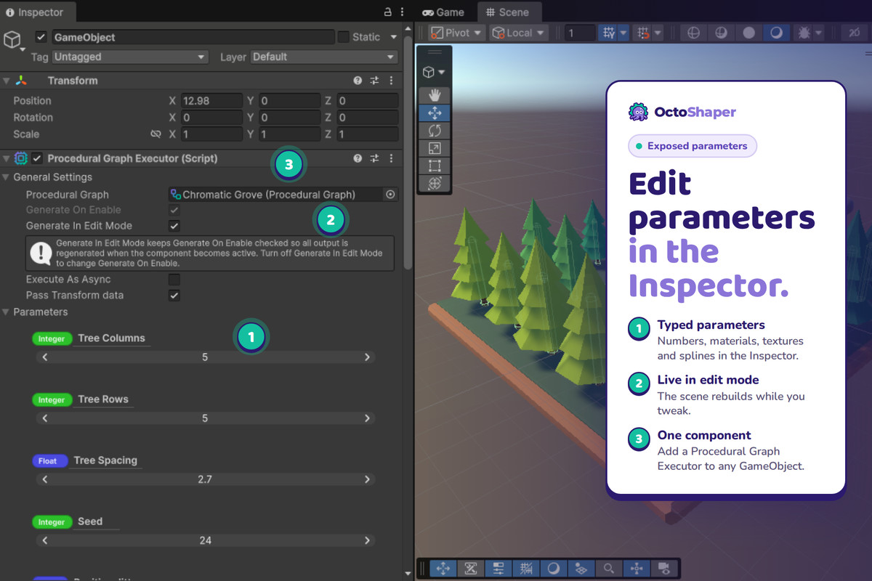The height and width of the screenshot is (581, 872).
Task: Select the Rotate tool in Scene tools overlay
Action: [x=435, y=131]
